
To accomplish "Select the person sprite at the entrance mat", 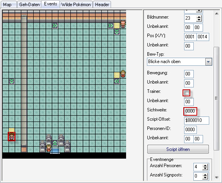I will pos(49,149).
